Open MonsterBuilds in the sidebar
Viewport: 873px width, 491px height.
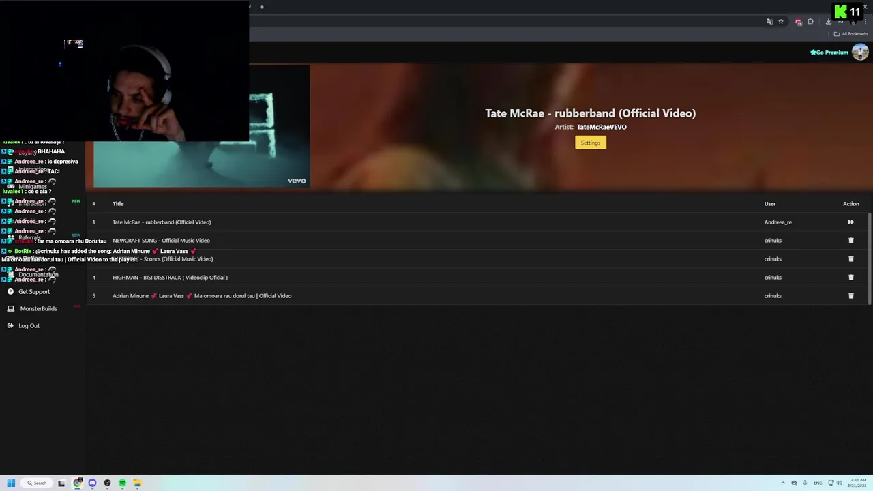tap(38, 308)
